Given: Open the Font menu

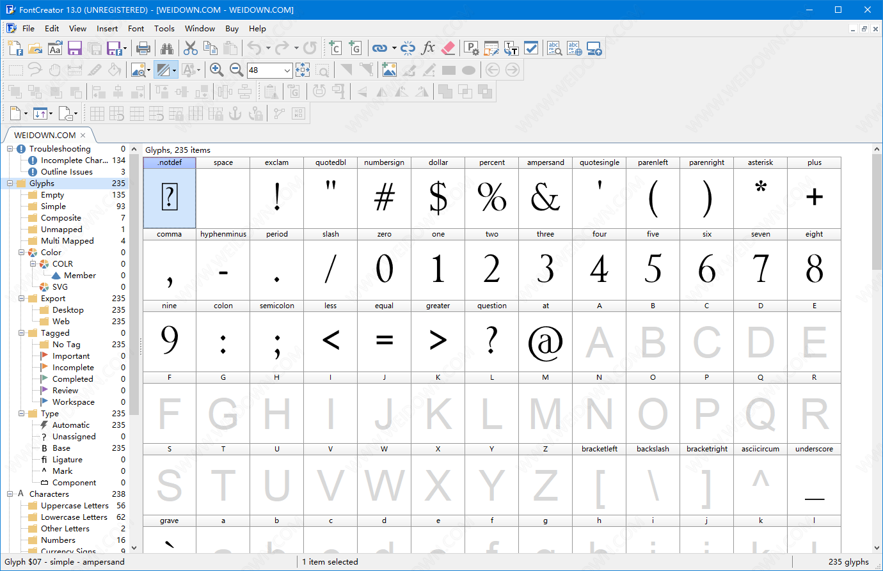Looking at the screenshot, I should pos(136,29).
